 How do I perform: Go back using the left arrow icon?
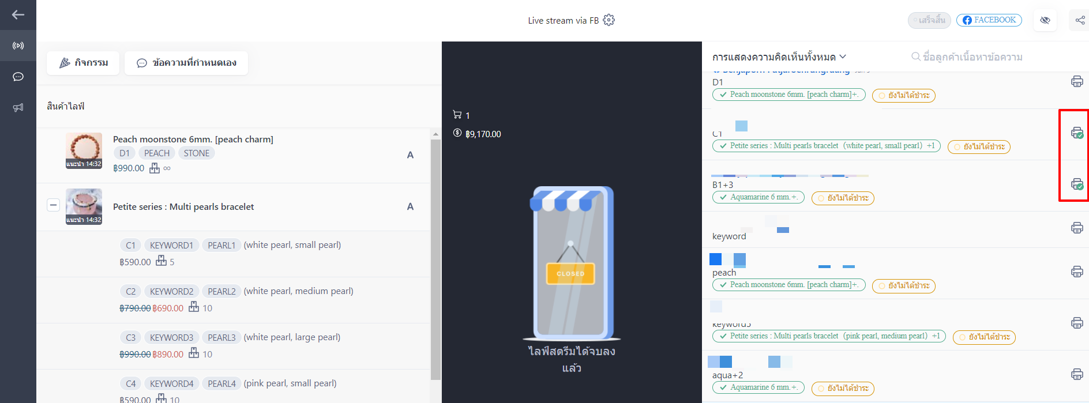pos(18,15)
